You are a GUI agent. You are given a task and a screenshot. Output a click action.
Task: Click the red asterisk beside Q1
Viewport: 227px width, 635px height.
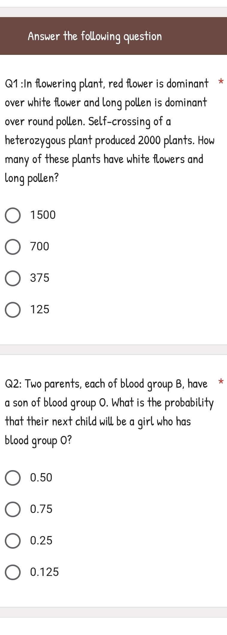pyautogui.click(x=221, y=82)
